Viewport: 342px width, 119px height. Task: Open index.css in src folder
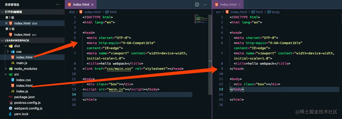click(23, 80)
